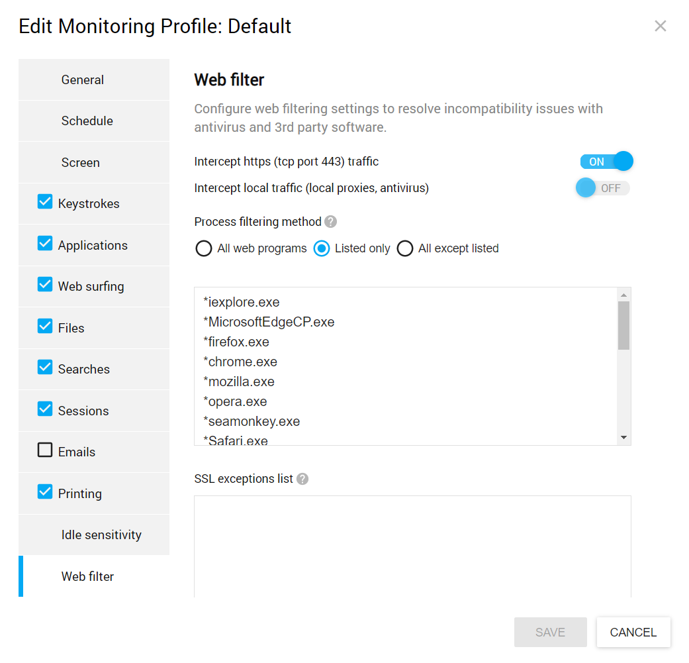Enable the Emails monitoring checkbox
This screenshot has width=689, height=663.
[x=45, y=450]
